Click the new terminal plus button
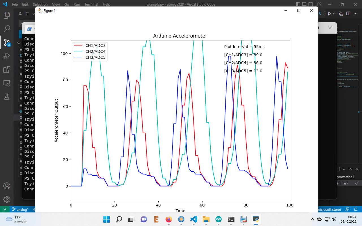Viewport: 362px width, 226px height. point(339,169)
